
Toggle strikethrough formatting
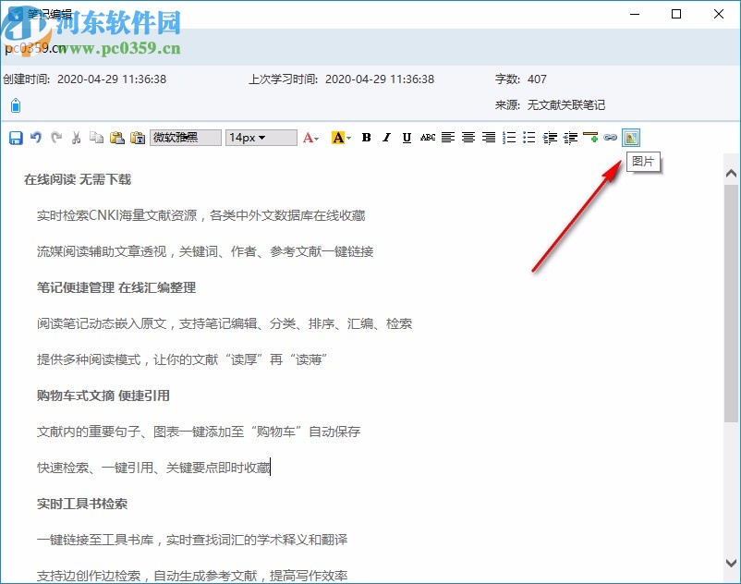coord(427,137)
